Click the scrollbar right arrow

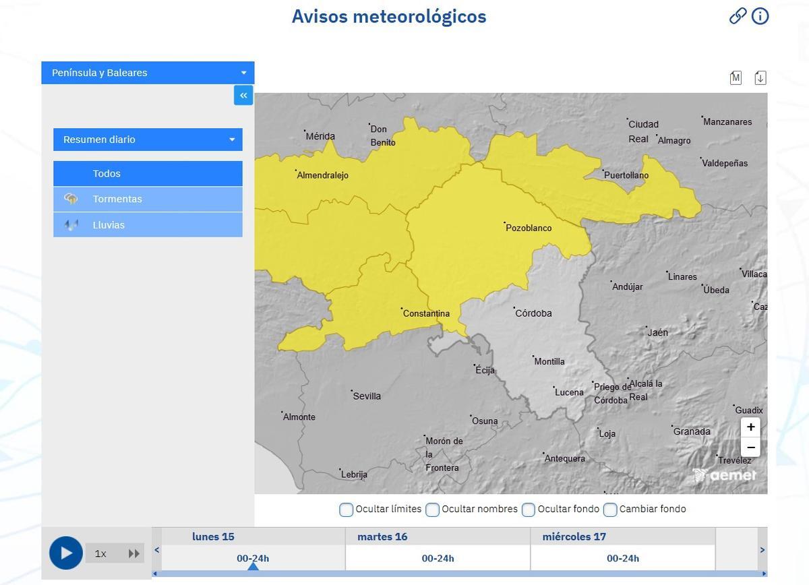[764, 574]
